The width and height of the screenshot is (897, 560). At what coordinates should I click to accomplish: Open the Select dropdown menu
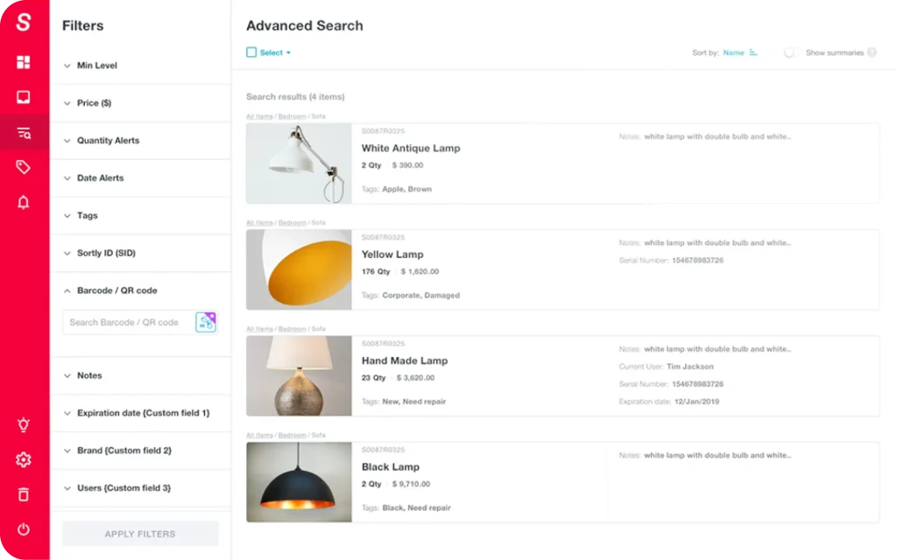(x=270, y=52)
